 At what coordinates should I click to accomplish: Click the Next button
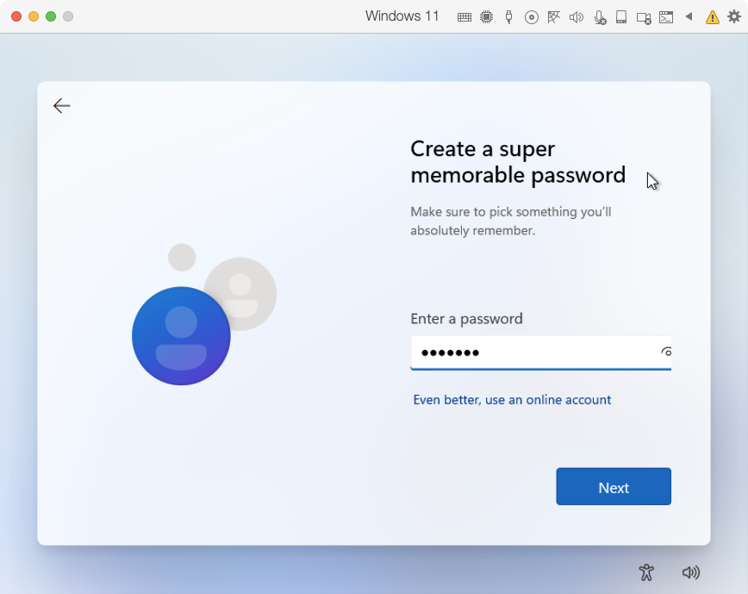pos(614,486)
